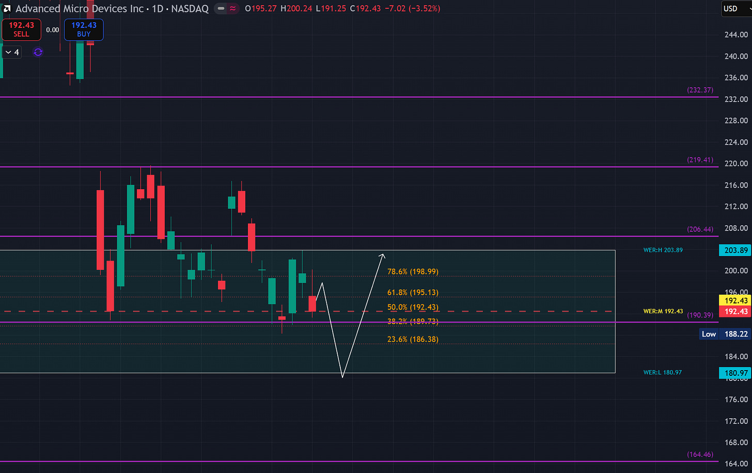This screenshot has width=752, height=473.
Task: Click the 0.00 spread value
Action: pyautogui.click(x=53, y=30)
